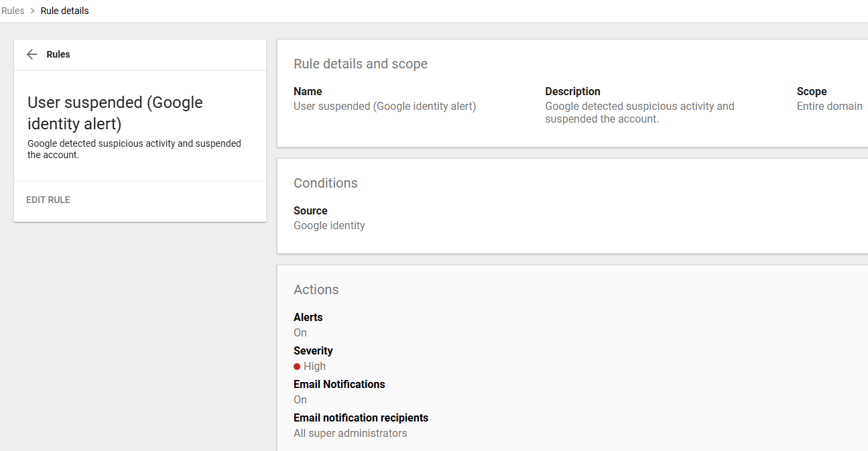Click the Entire domain scope value
The width and height of the screenshot is (868, 451).
[829, 106]
